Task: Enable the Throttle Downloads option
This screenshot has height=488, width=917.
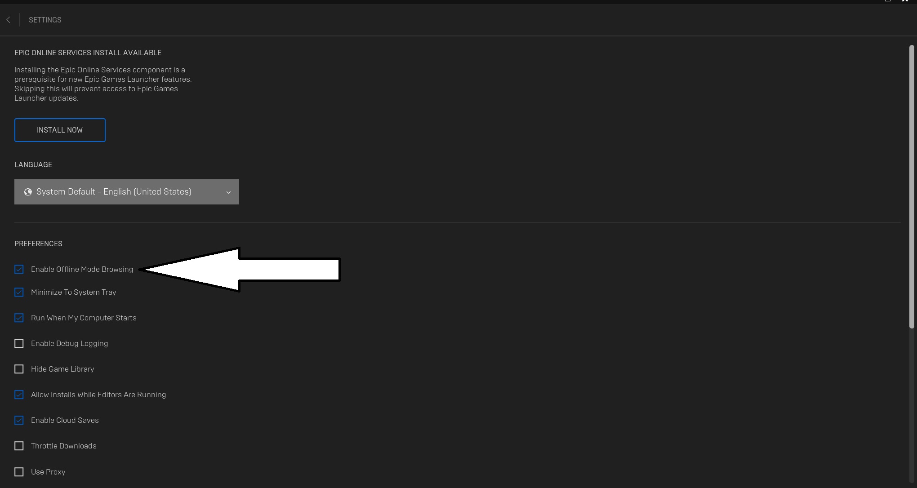Action: coord(19,446)
